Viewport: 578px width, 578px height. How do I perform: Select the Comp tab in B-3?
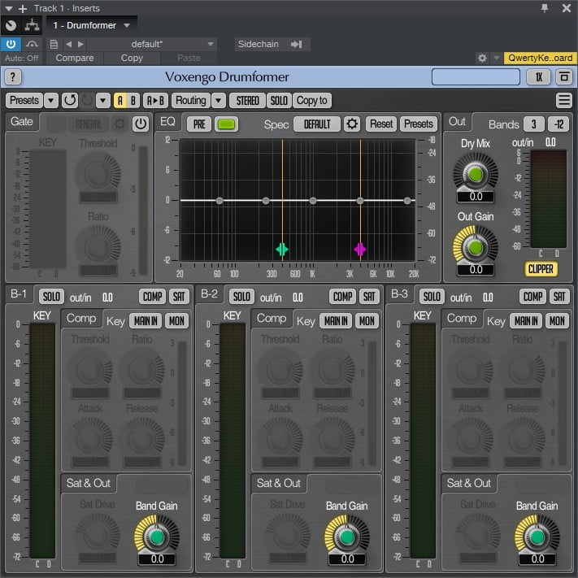tap(462, 319)
